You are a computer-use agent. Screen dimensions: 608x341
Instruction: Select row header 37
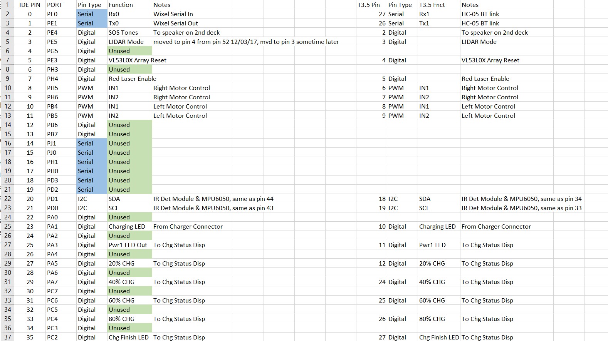coord(7,337)
